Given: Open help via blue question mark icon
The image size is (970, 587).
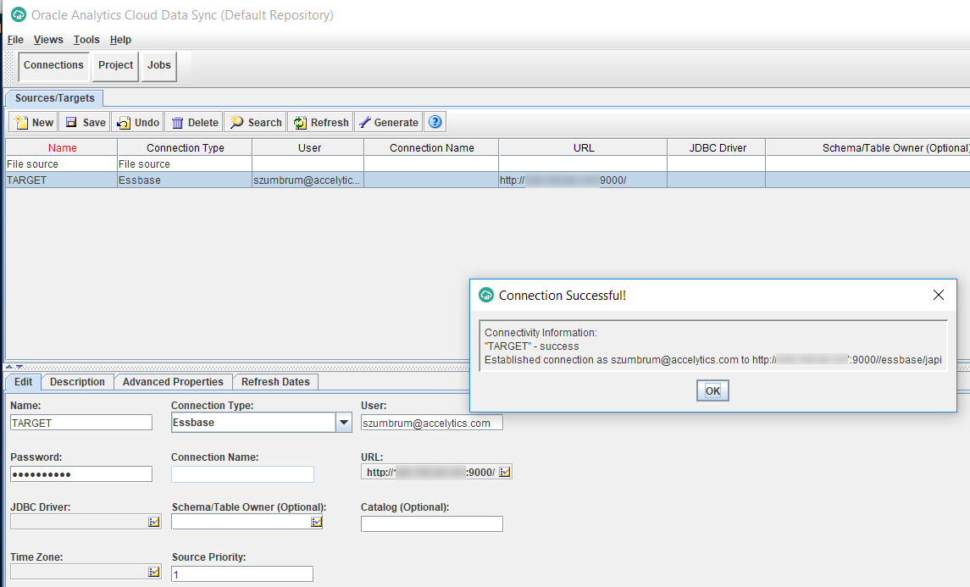Looking at the screenshot, I should pos(435,122).
